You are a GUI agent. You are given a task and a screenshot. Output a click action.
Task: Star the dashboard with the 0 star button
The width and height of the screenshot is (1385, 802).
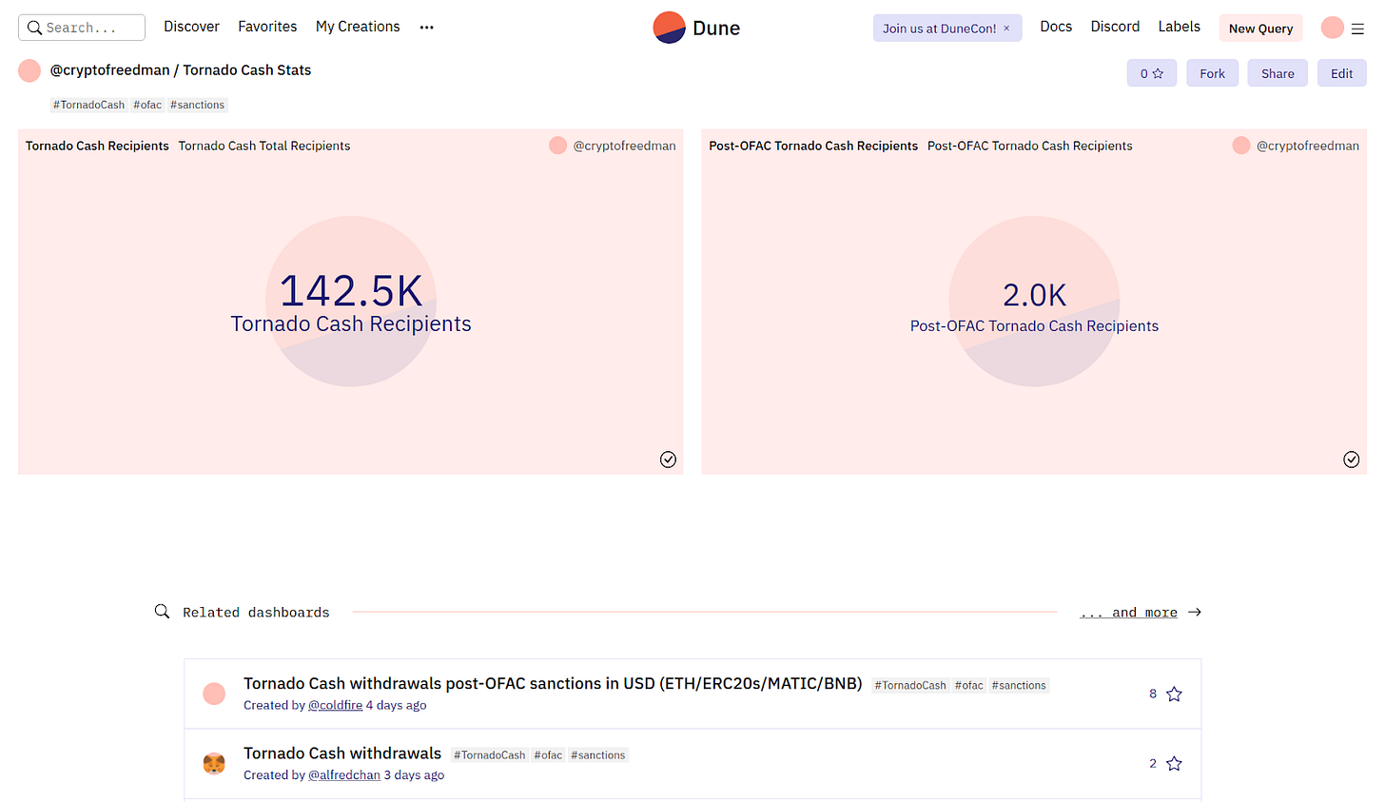point(1151,73)
